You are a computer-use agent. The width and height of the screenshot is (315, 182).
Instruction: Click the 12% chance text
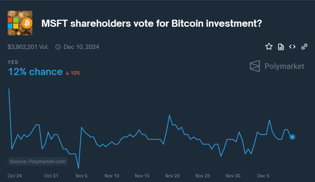click(x=35, y=72)
